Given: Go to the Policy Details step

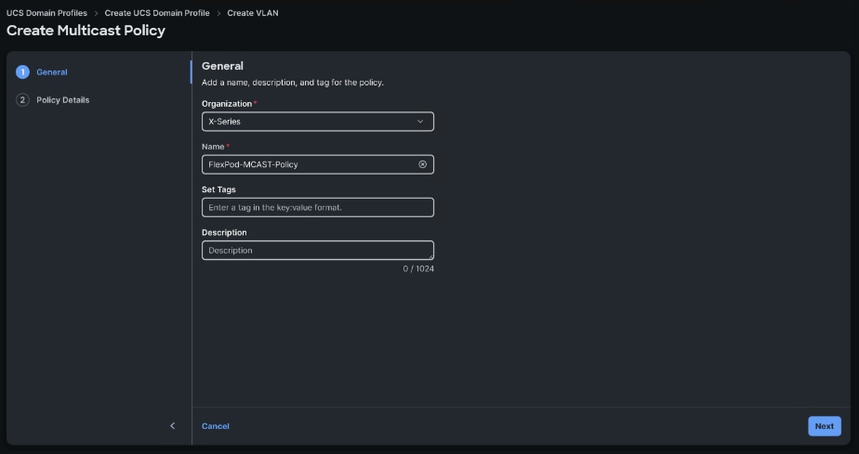Looking at the screenshot, I should click(63, 100).
